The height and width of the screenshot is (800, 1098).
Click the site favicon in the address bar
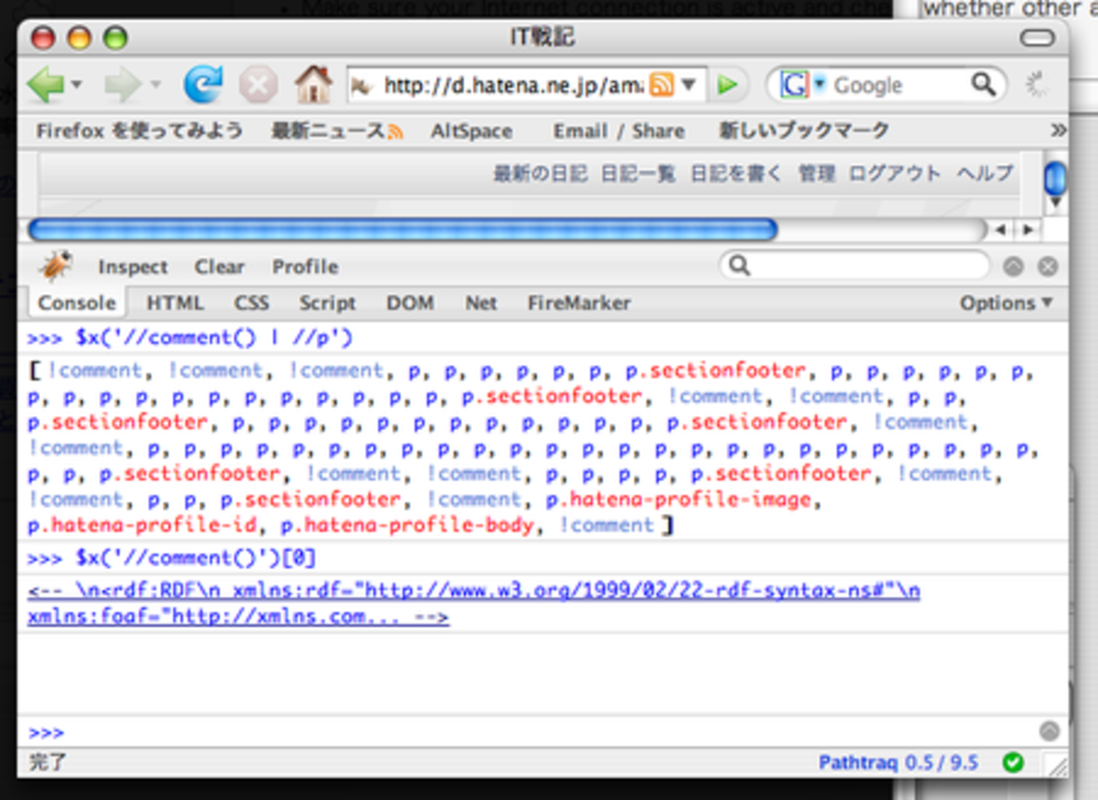[361, 85]
